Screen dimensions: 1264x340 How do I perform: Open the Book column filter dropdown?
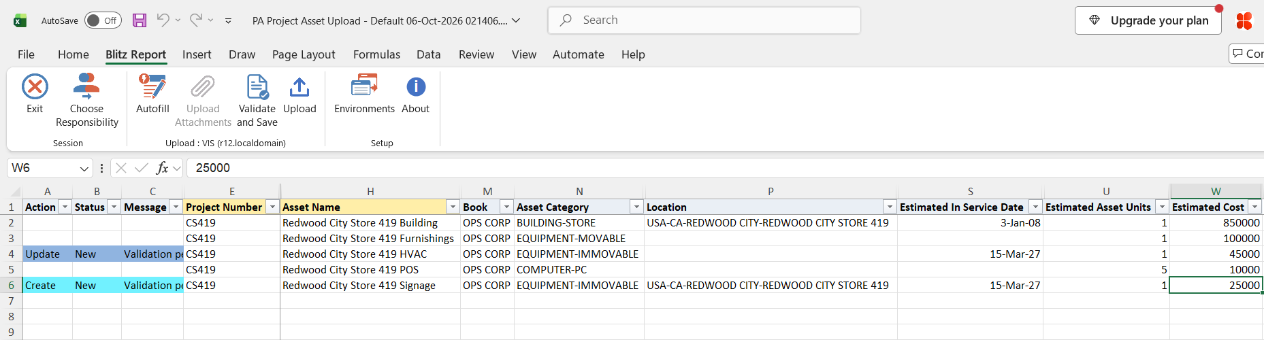click(506, 207)
